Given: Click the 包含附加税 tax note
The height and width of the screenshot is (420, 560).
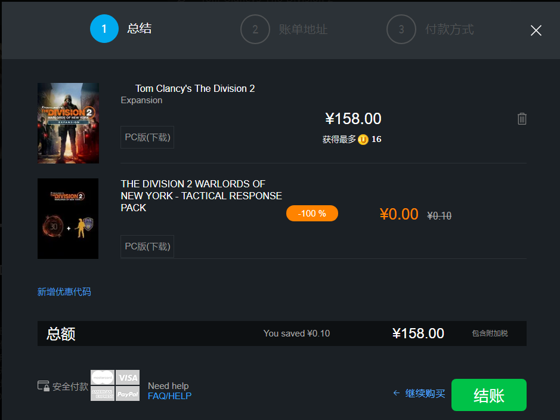Looking at the screenshot, I should click(490, 333).
